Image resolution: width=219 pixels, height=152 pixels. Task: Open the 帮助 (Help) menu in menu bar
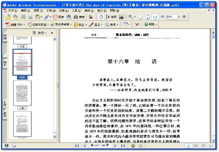point(115,11)
